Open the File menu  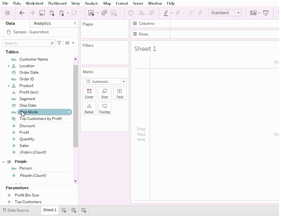(x=5, y=3)
